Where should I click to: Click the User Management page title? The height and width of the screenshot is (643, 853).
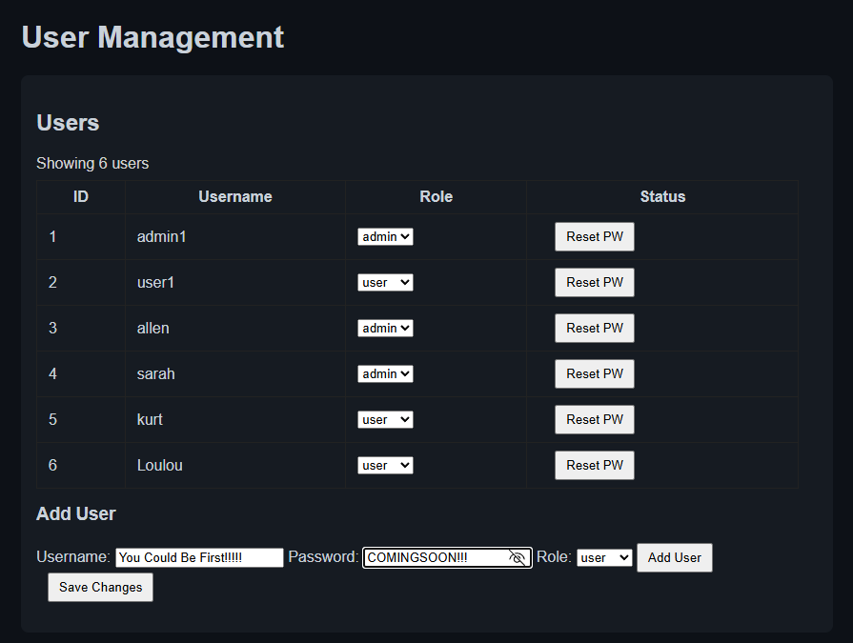click(152, 37)
